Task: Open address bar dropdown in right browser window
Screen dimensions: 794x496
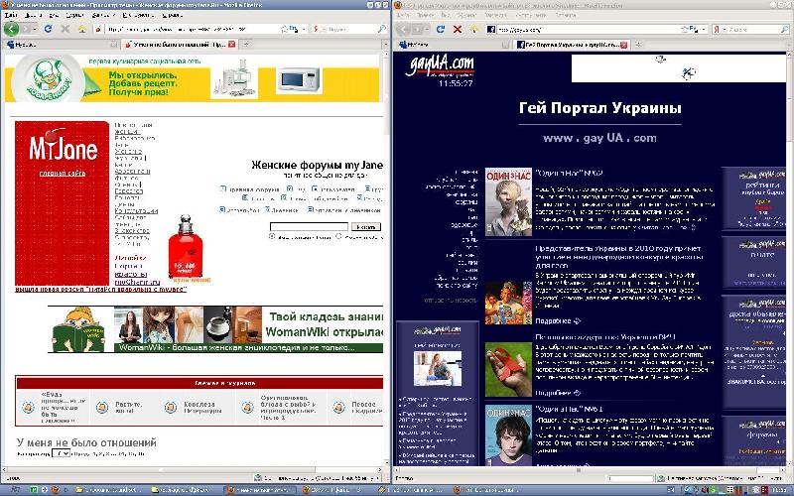Action: click(704, 30)
